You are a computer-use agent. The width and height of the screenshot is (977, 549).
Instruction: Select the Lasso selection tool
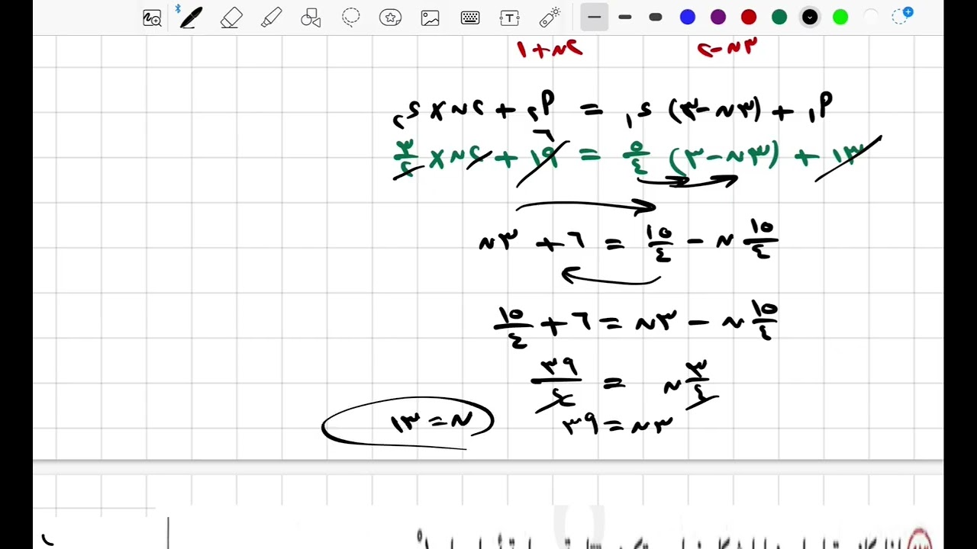pos(350,18)
